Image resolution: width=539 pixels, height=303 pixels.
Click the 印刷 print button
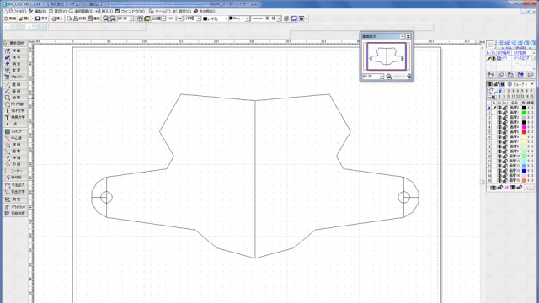(x=80, y=19)
